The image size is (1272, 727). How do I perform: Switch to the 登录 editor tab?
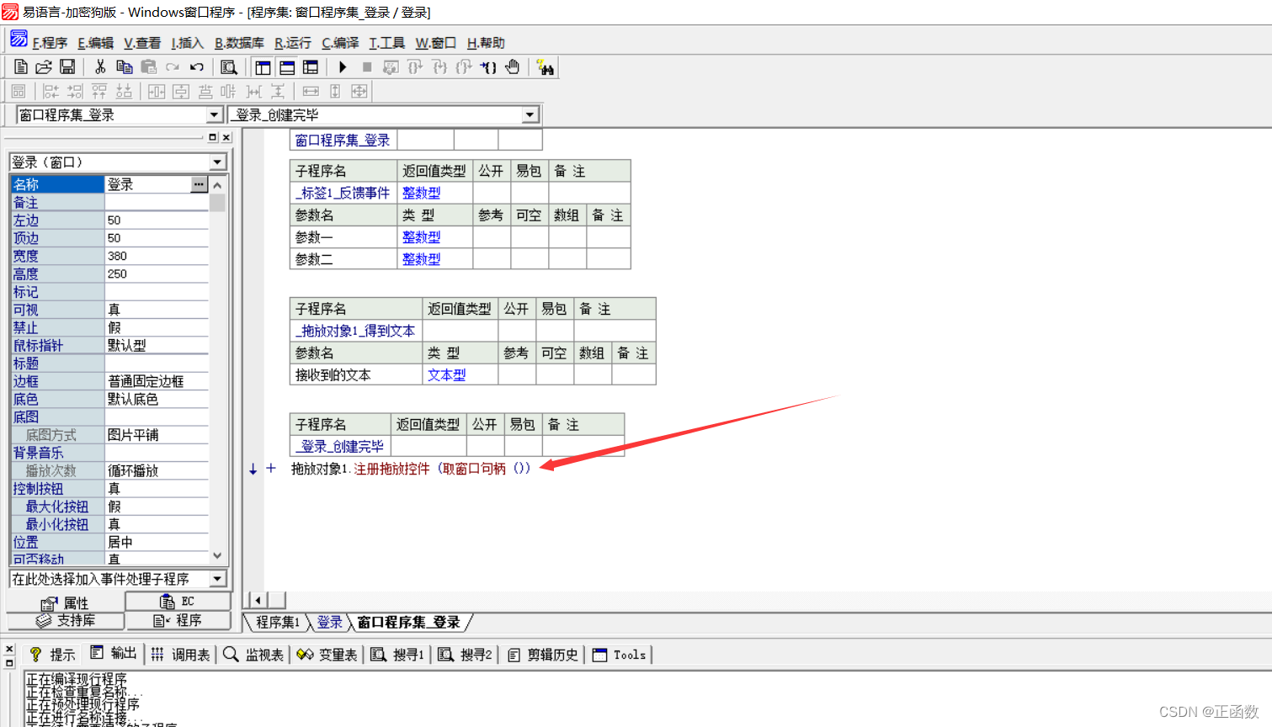pos(329,622)
